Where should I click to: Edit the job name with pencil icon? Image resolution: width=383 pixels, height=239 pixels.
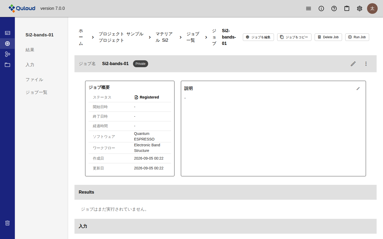(x=353, y=64)
